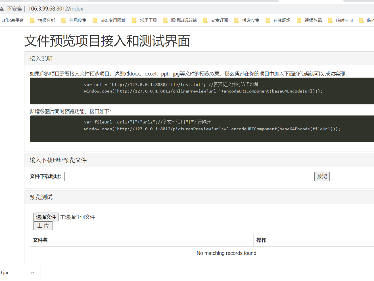This screenshot has width=374, height=281.
Task: Click the 'var fileUrl' code line
Action: [148, 122]
